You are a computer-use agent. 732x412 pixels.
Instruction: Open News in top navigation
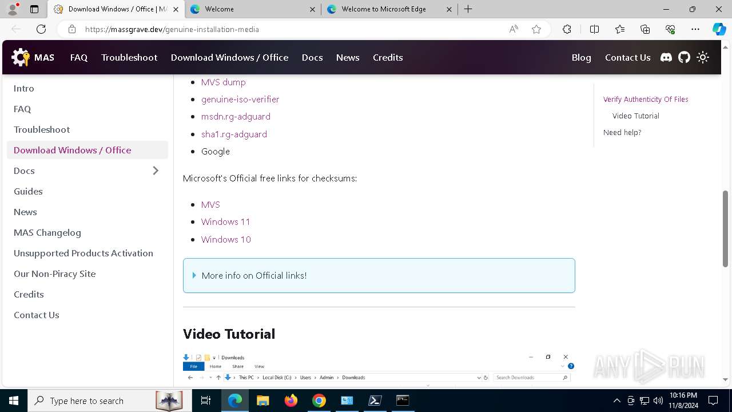348,57
